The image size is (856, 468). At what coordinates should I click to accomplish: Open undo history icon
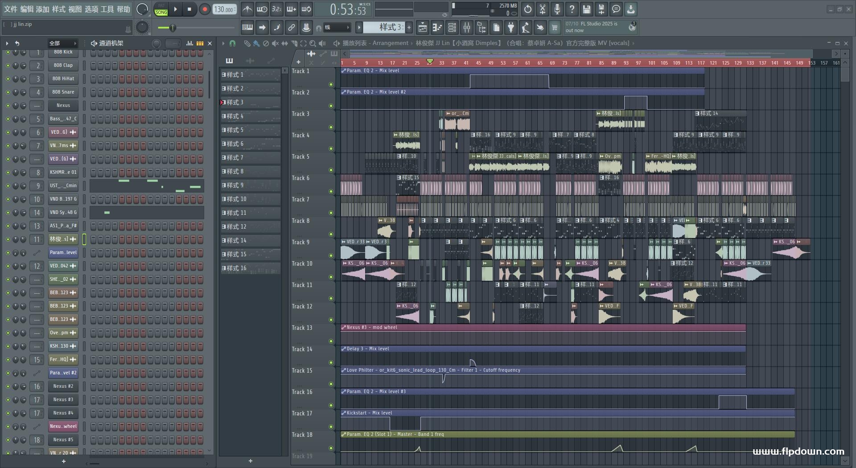(x=528, y=9)
